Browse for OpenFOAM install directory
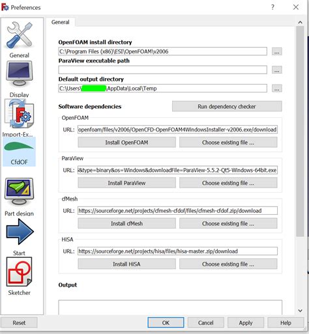The image size is (309, 334). click(x=276, y=51)
